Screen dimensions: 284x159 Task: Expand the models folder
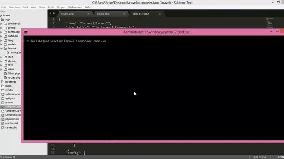(x=1, y=44)
